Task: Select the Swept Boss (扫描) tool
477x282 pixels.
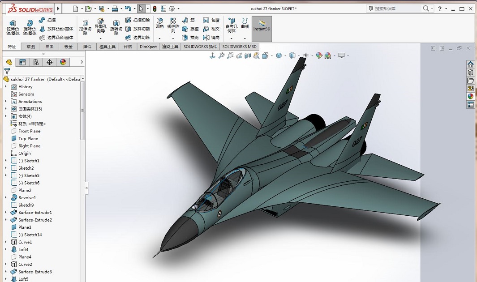Action: (x=47, y=20)
